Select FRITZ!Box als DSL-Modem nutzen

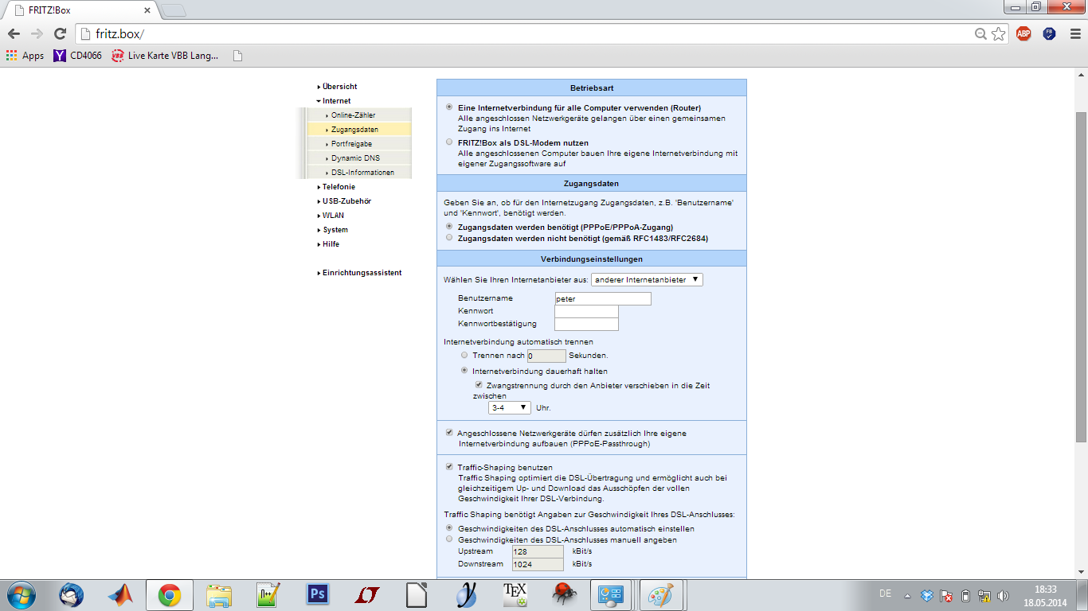[450, 142]
